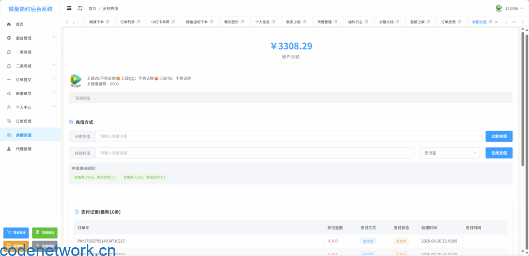Click the 在线充值 button
Viewport: 529px width, 256px height.
499,153
